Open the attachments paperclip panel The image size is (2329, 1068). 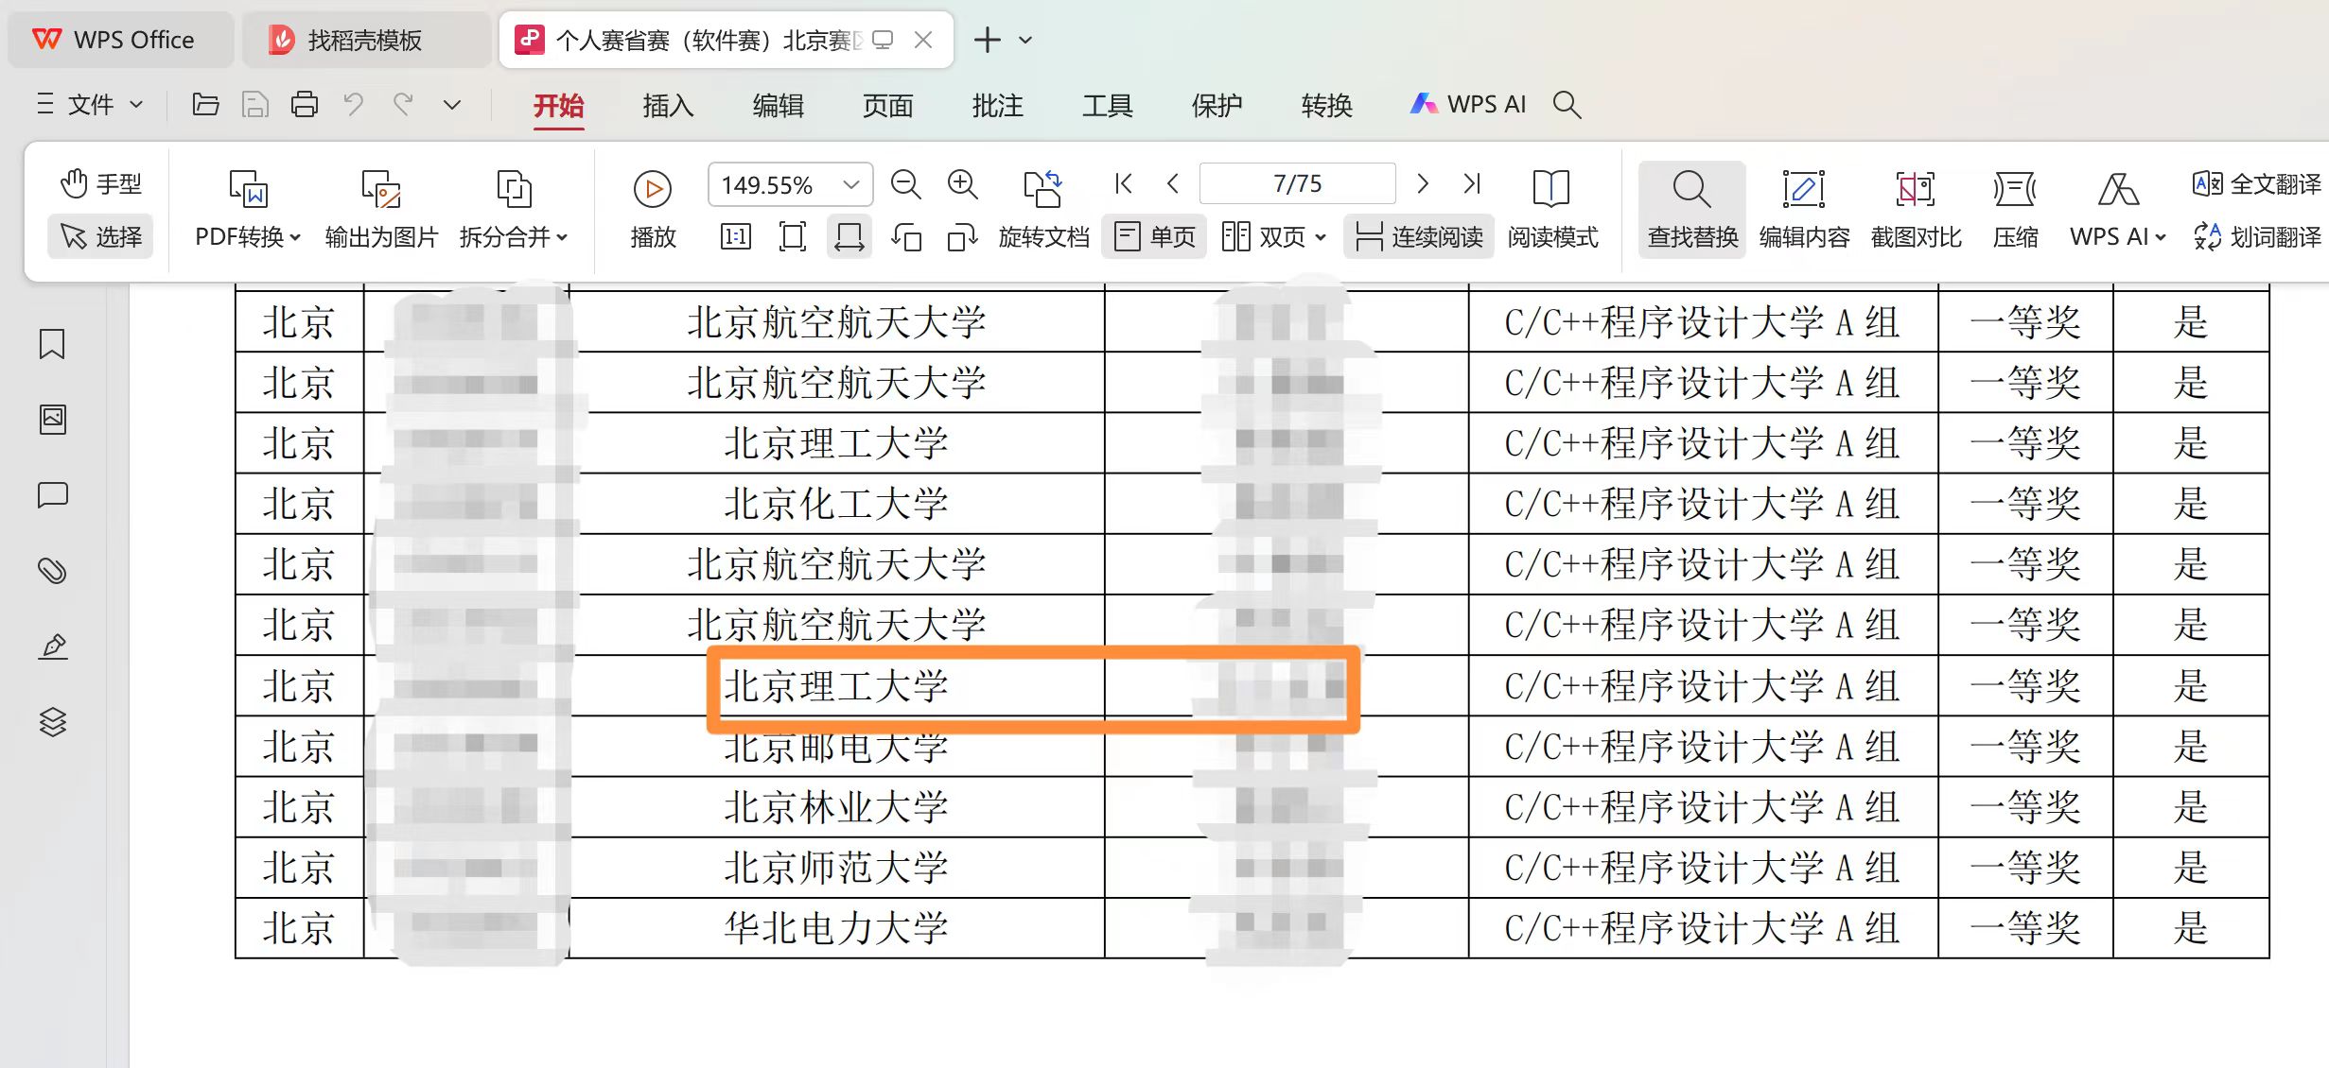pos(52,571)
